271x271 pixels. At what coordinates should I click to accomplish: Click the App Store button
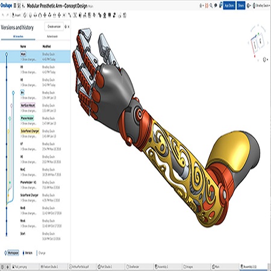pos(229,5)
